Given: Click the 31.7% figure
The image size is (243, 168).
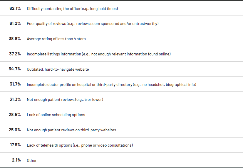Looking at the screenshot, I should tap(15, 84).
